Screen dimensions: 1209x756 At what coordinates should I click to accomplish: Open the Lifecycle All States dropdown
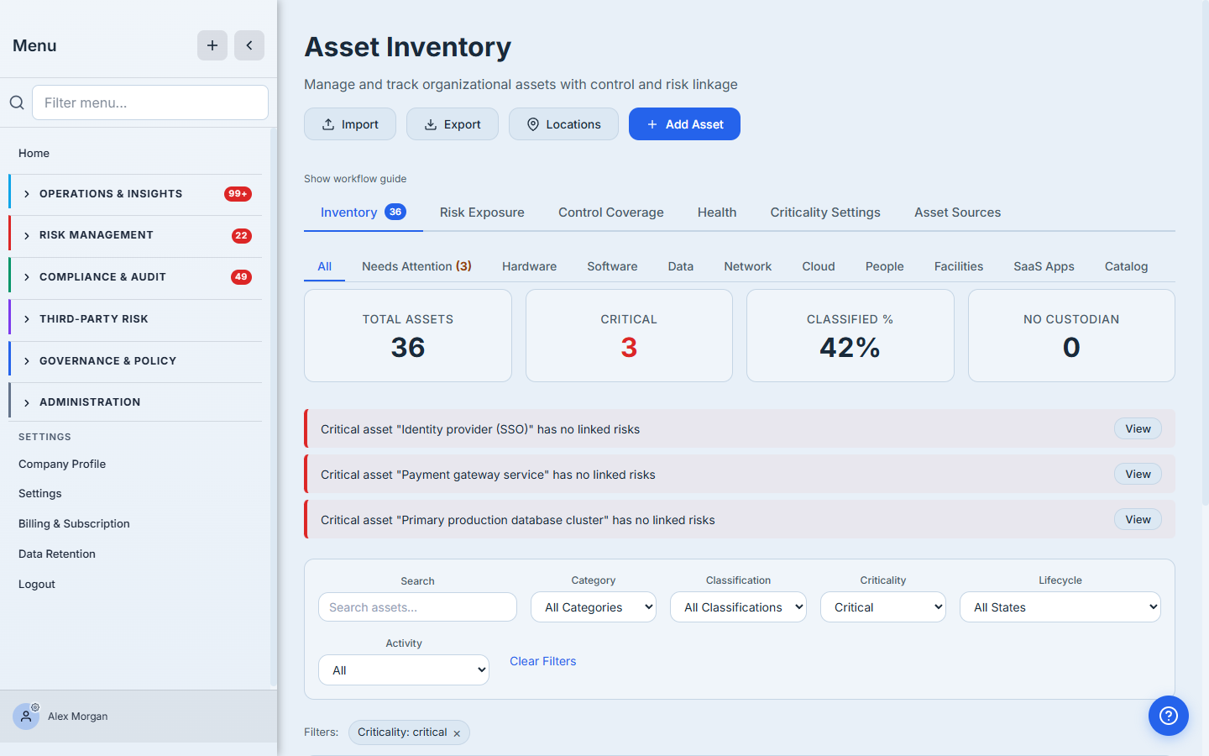(x=1060, y=607)
